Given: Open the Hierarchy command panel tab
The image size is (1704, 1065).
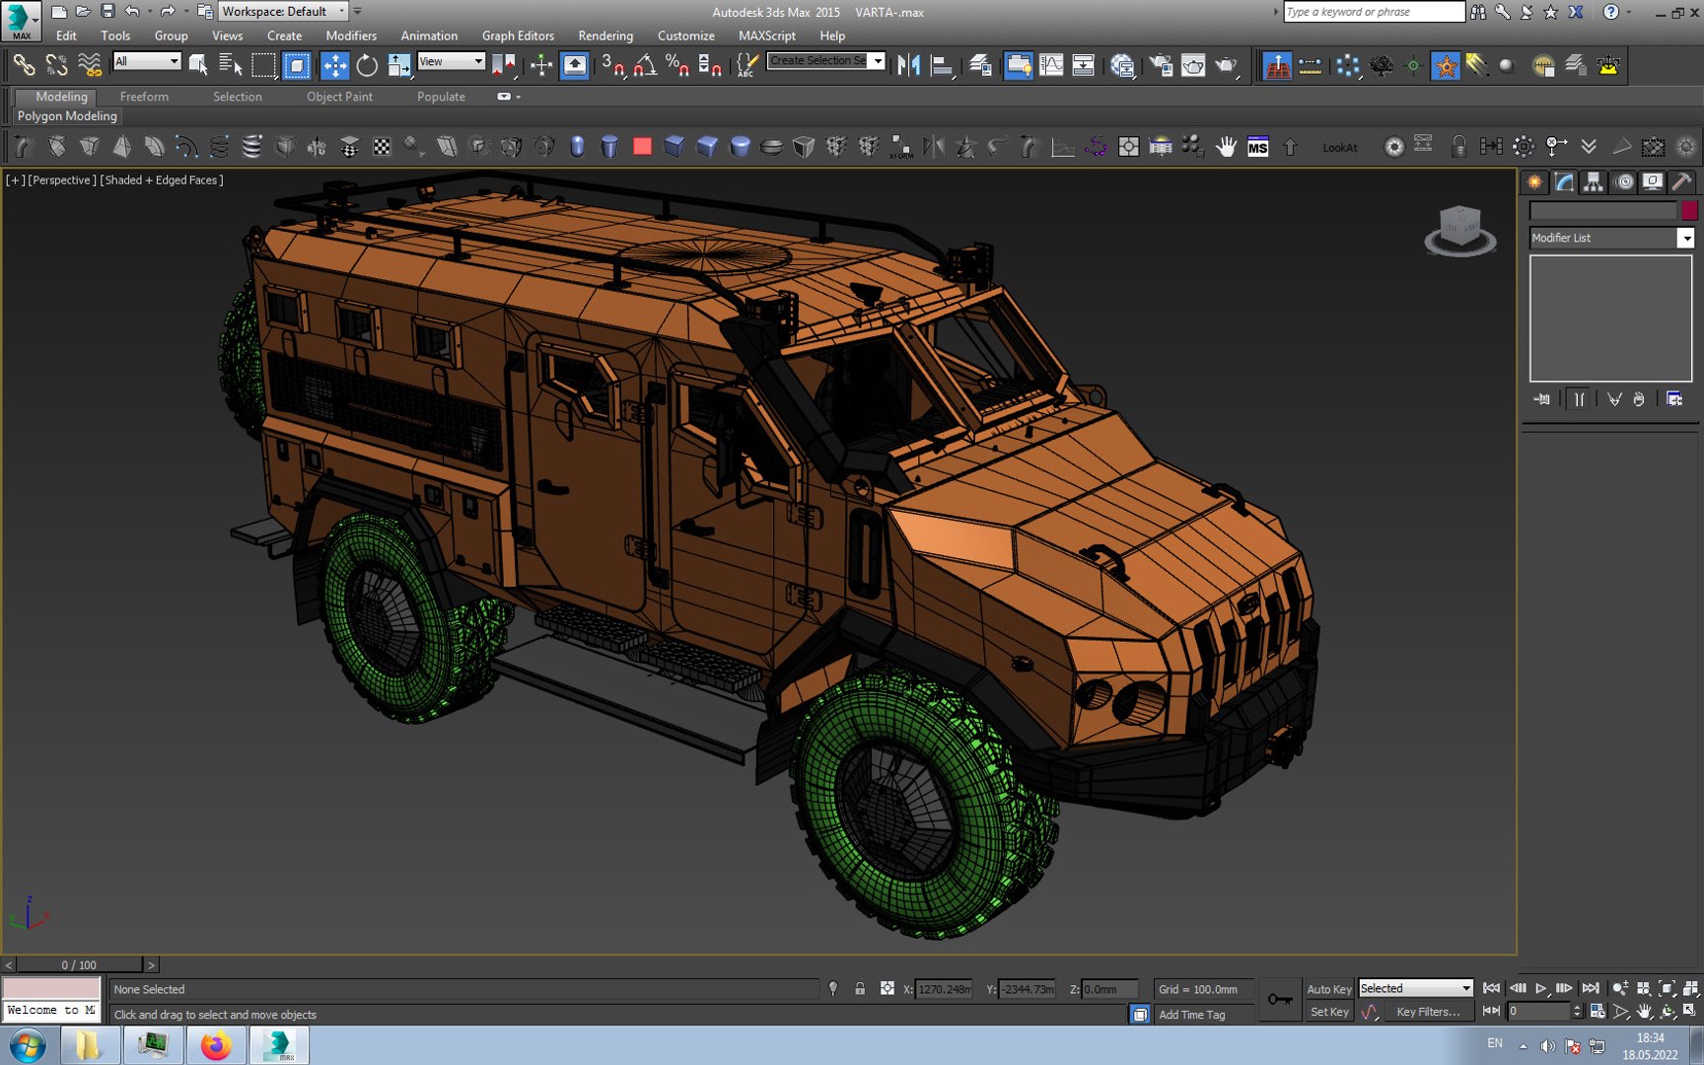Looking at the screenshot, I should click(1594, 181).
